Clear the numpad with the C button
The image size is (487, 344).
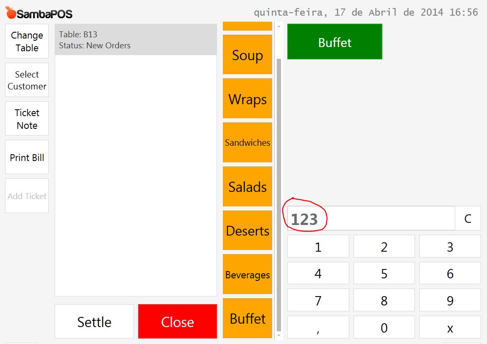tap(468, 218)
